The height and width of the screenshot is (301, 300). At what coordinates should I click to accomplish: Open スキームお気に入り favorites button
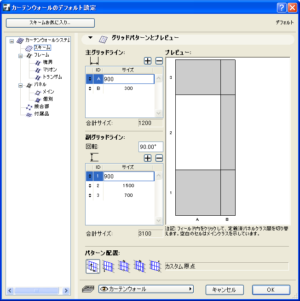point(50,23)
